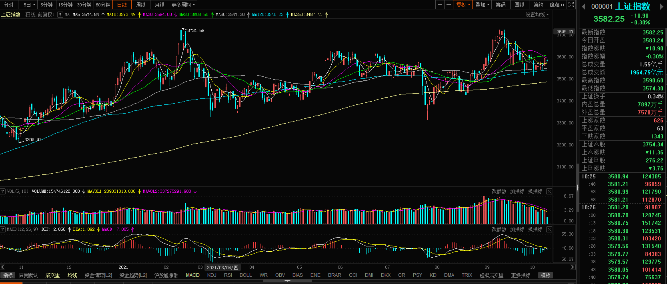Select the DMI indicator
Image resolution: width=667 pixels, height=284 pixels.
pos(369,275)
